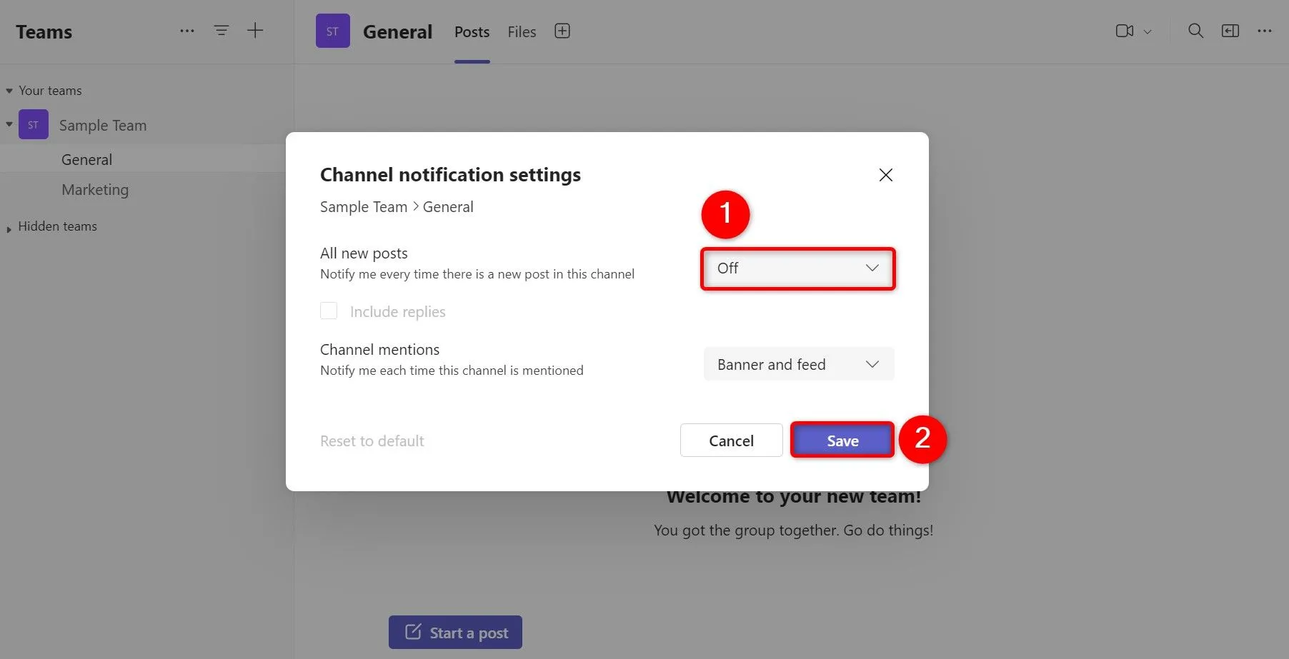Screen dimensions: 1289x659
Task: Filter teams using the filter icon
Action: 221,30
